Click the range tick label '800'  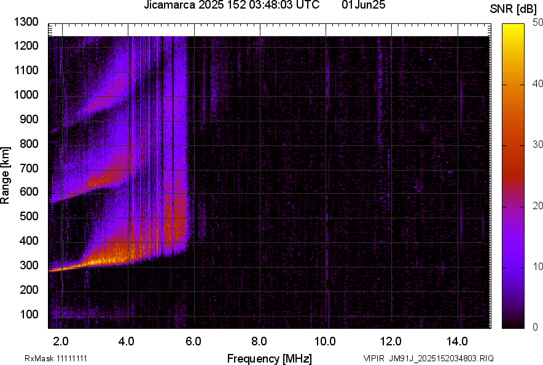tap(29, 144)
